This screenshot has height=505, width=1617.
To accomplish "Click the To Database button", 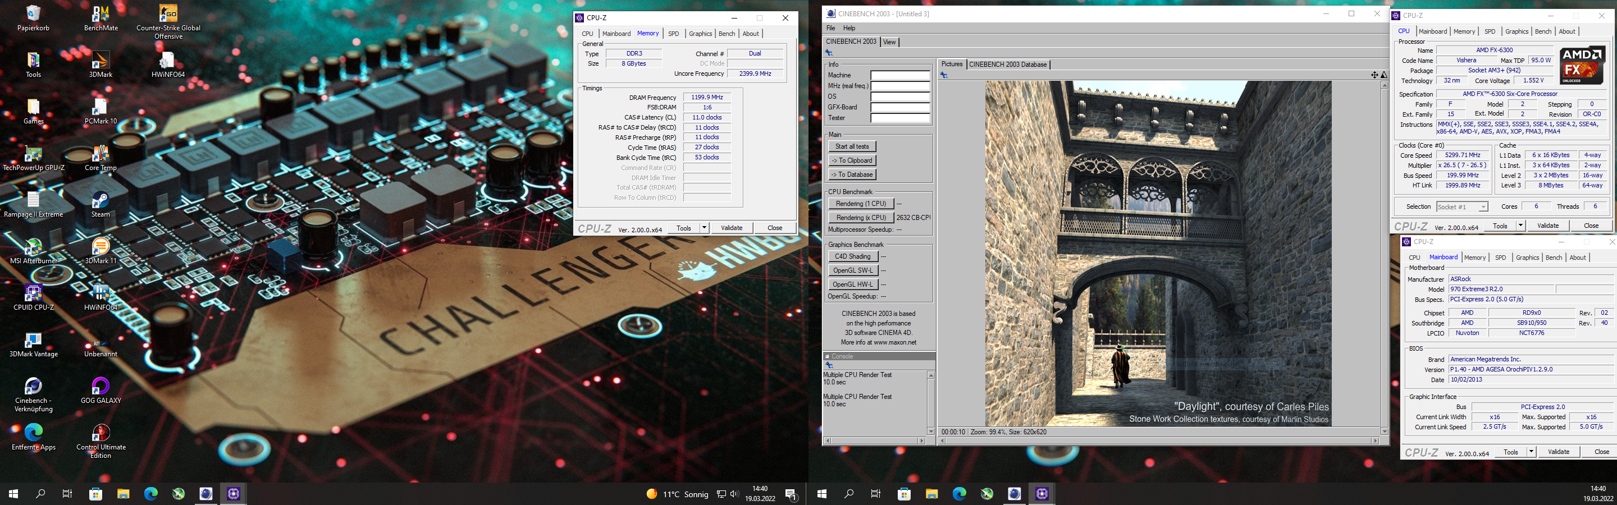I will (x=852, y=175).
